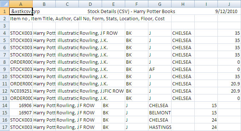Select row 4 header
This screenshot has width=241, height=131.
[5, 33]
